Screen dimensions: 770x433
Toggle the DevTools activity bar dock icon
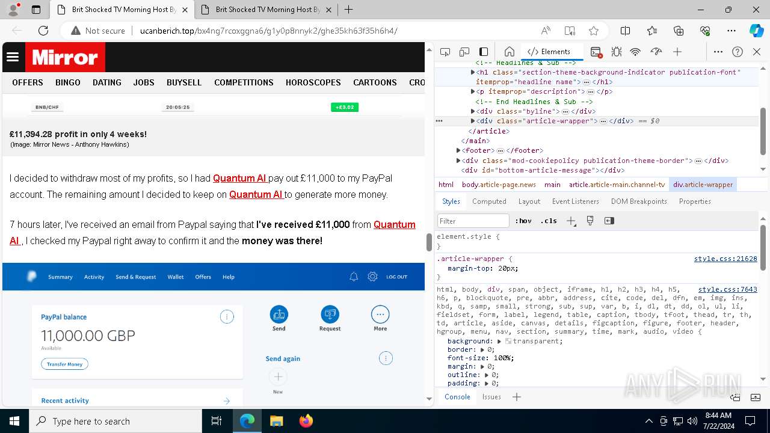484,52
